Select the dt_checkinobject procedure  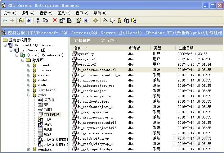pos(92,91)
